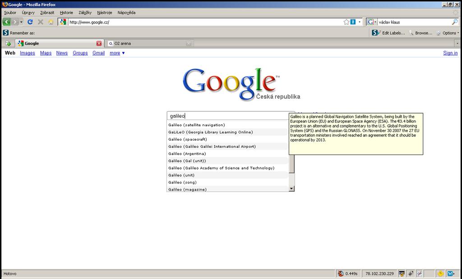The image size is (462, 279).
Task: Open the Zobrazit menu
Action: point(47,13)
